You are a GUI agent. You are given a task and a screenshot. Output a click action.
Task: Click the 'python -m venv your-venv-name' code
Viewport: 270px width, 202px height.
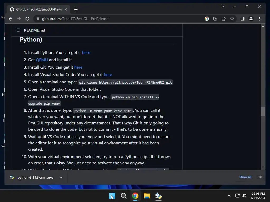point(103,111)
